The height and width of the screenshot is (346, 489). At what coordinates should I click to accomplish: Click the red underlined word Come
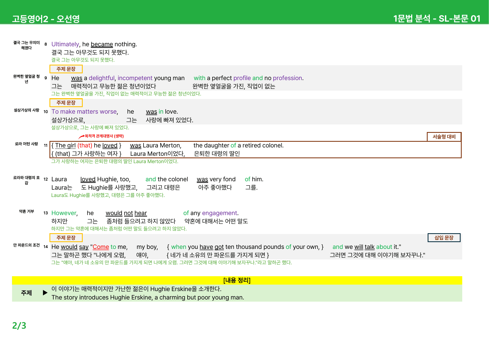click(101, 247)
